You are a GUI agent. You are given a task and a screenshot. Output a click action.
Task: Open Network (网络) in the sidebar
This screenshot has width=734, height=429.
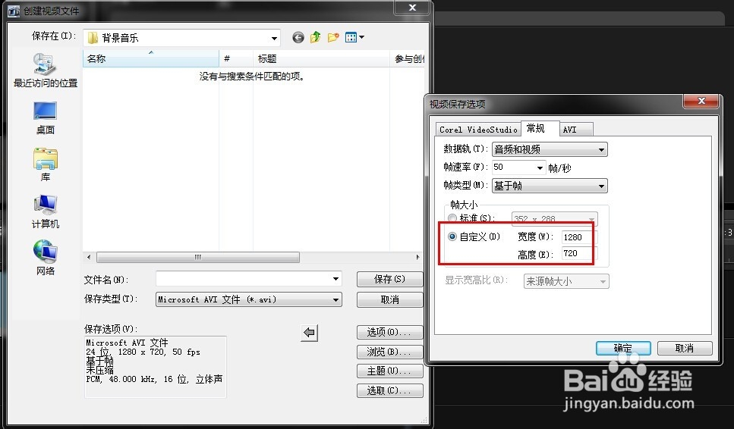click(45, 258)
